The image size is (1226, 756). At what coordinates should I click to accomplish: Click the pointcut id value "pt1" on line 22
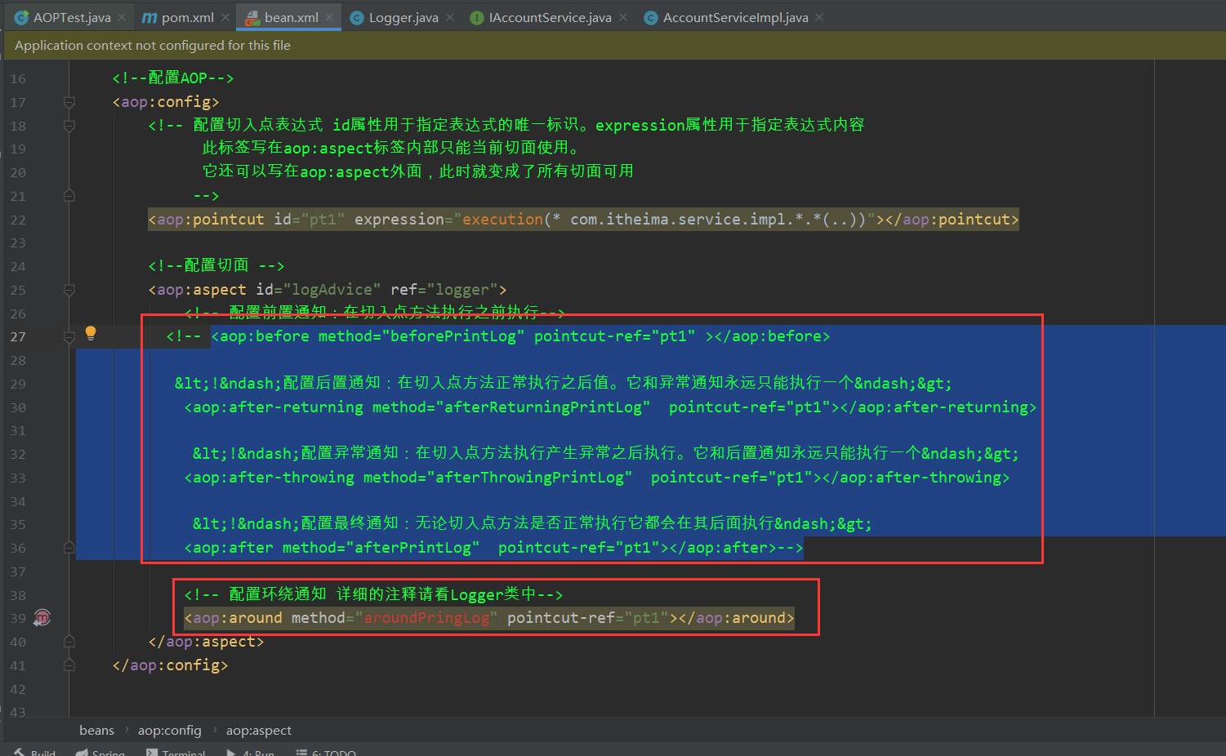click(323, 220)
